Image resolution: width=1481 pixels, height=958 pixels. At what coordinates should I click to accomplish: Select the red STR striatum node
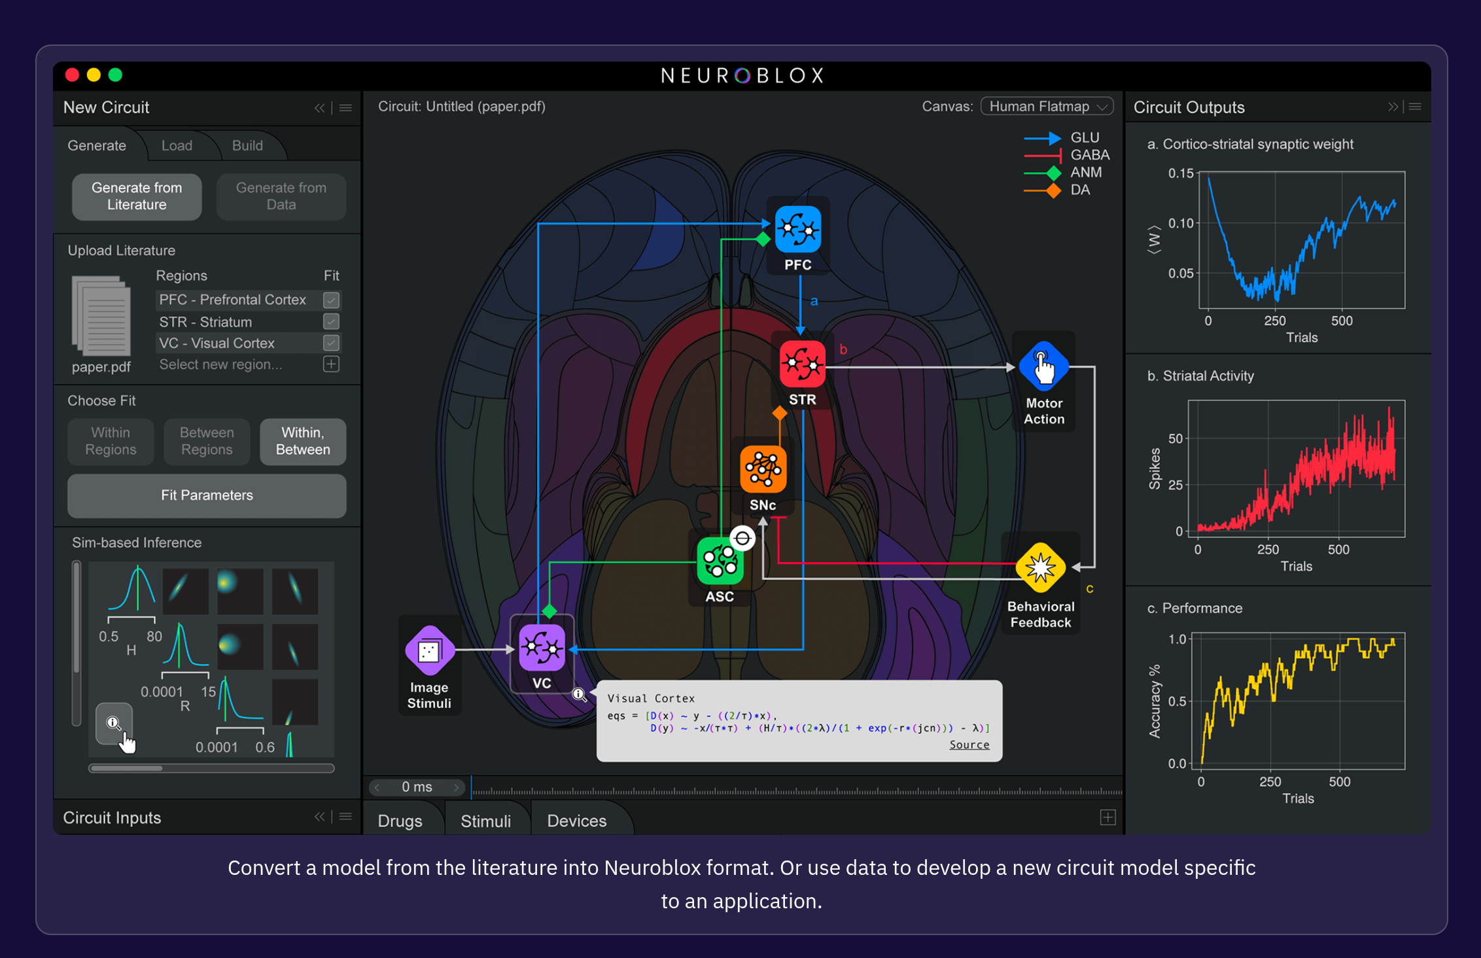pos(802,364)
